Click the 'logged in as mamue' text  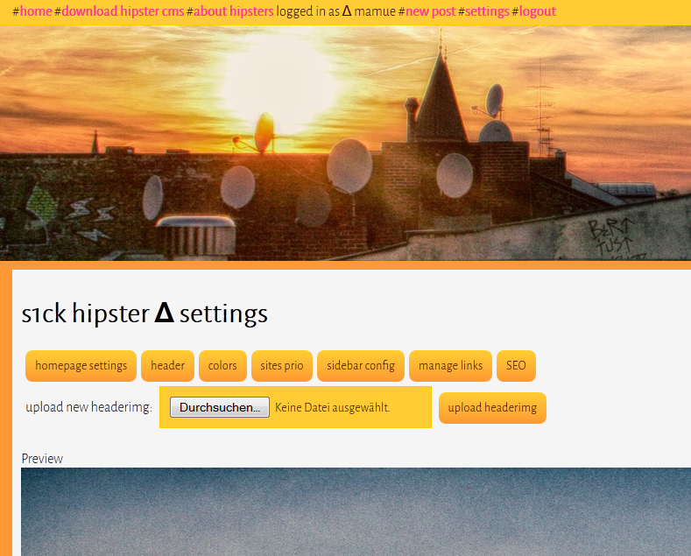tap(335, 11)
